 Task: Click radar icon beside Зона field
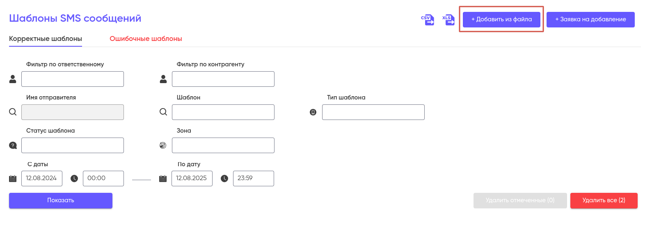pos(163,145)
